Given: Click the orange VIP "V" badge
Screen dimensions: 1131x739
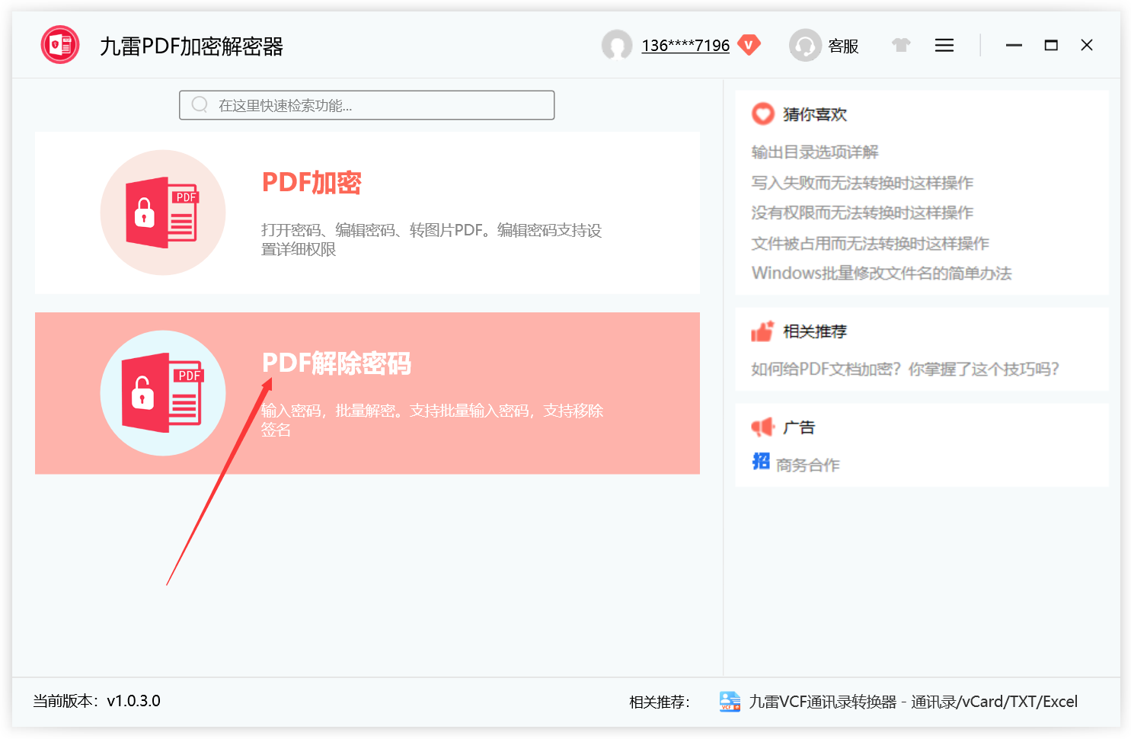Looking at the screenshot, I should [749, 45].
